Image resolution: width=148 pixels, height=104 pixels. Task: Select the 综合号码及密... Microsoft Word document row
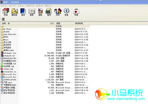[45, 90]
